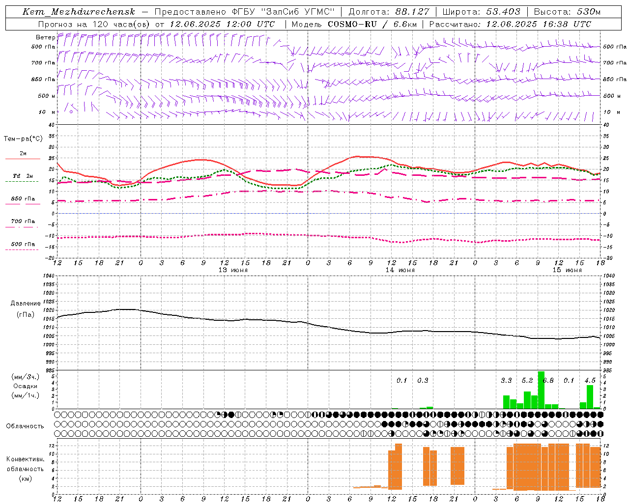This screenshot has height=503, width=629.
Task: Click the Осадки precipitation label
Action: [25, 386]
